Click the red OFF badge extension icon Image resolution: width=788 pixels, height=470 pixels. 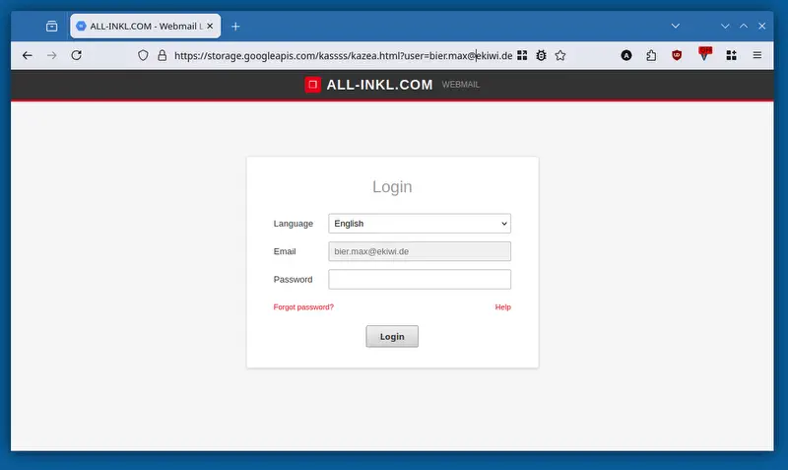coord(705,53)
